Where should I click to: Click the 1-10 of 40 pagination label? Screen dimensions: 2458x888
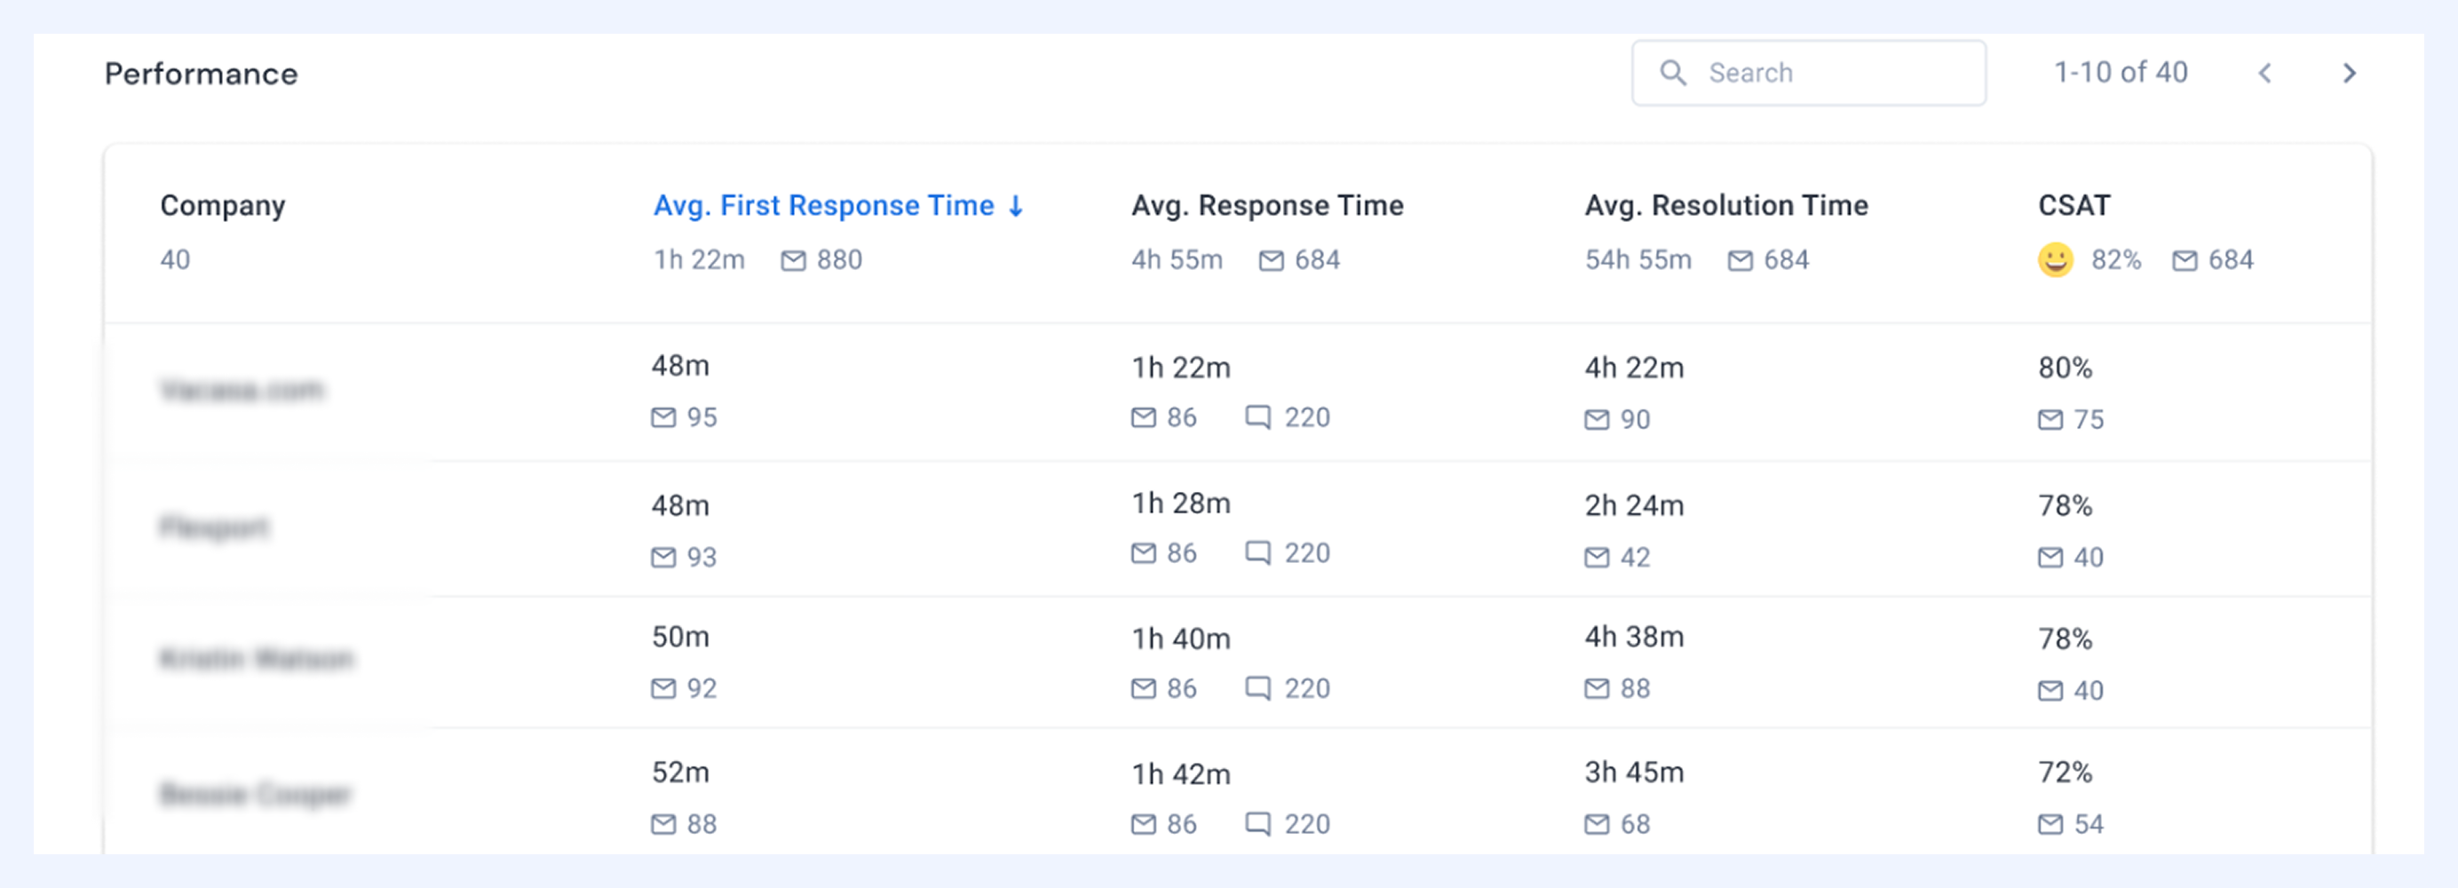tap(2121, 73)
